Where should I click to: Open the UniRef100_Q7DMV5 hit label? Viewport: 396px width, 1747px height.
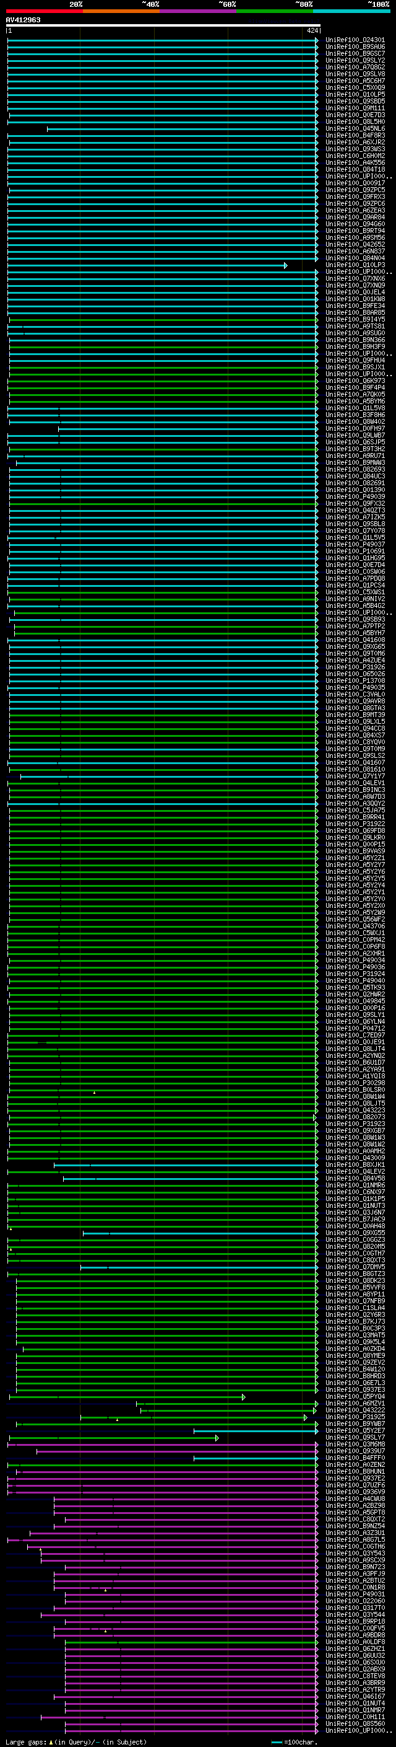click(x=355, y=1267)
